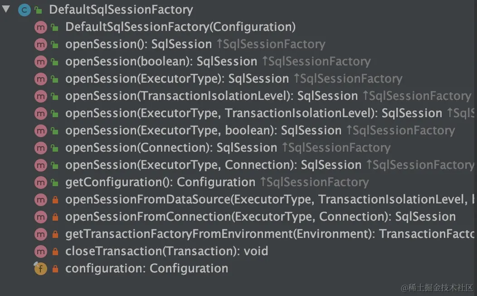Click the method icon beside getTransactionFactoryFromEnvironment
477x296 pixels.
tap(41, 234)
